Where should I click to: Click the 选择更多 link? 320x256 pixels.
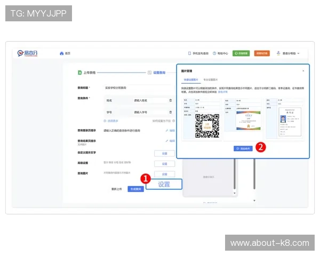(x=111, y=121)
